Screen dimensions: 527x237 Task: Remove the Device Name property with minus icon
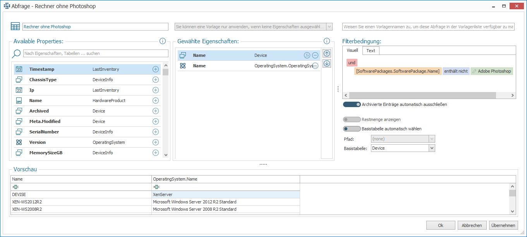coord(315,55)
